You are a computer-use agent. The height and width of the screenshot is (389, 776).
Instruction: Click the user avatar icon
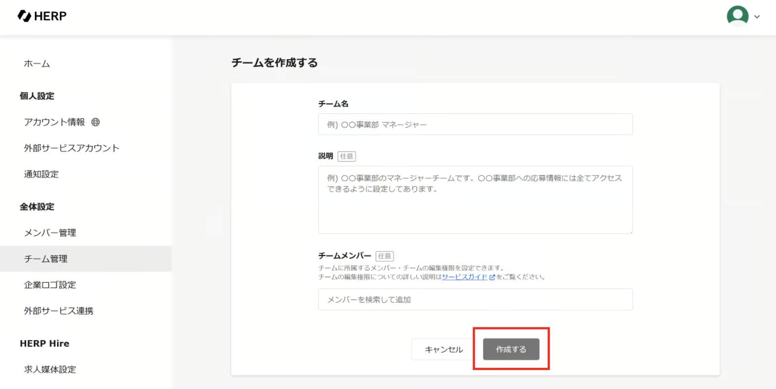coord(737,16)
